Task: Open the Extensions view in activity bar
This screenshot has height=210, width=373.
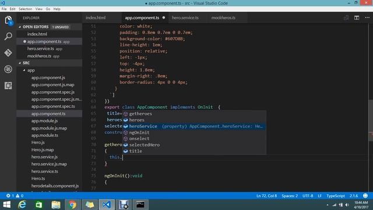Action: pos(8,86)
